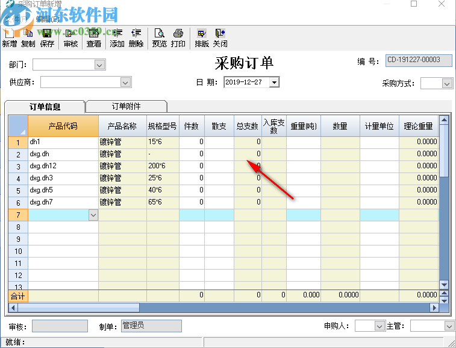Click the 制单 field showing 管理员
This screenshot has height=348, width=456.
click(x=151, y=326)
